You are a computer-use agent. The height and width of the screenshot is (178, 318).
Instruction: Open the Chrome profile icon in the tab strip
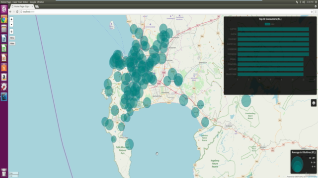click(x=316, y=6)
